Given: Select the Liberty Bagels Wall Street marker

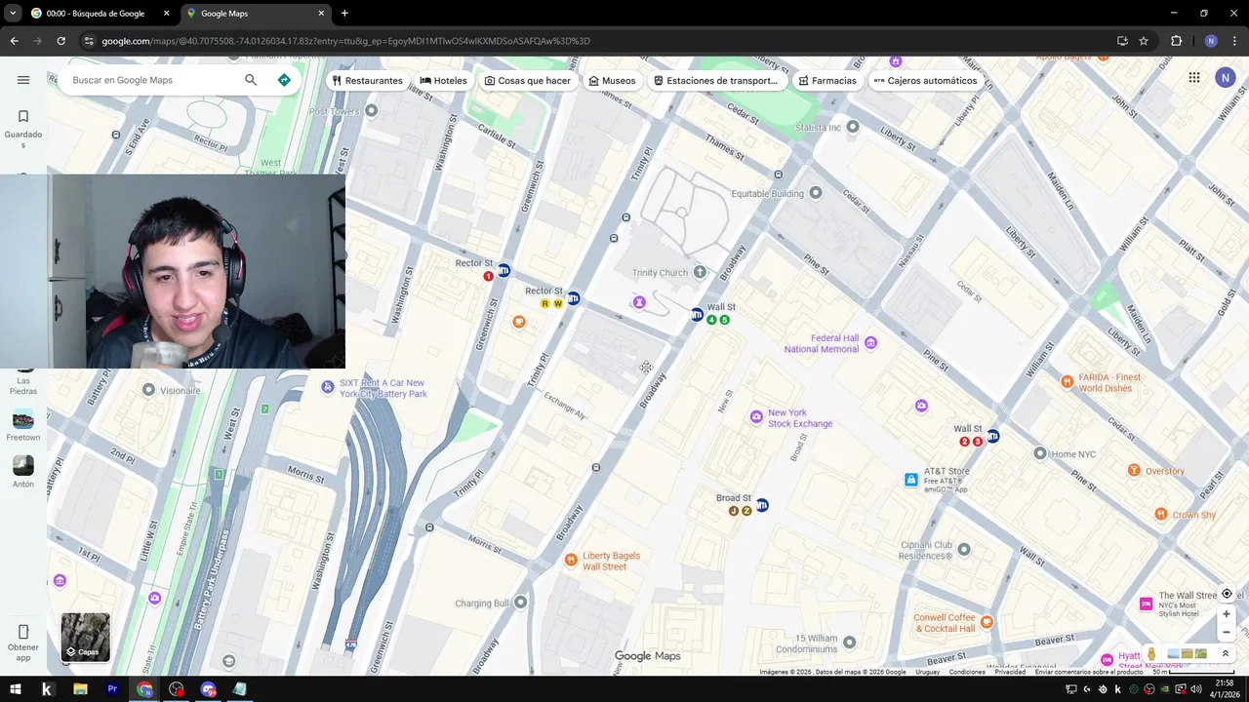Looking at the screenshot, I should [571, 559].
